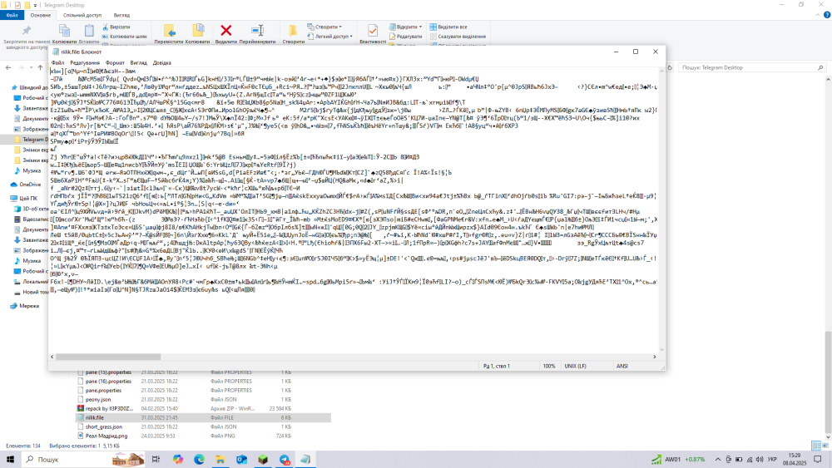Click the Перемістити folder icon
Image resolution: width=832 pixels, height=468 pixels.
click(169, 31)
